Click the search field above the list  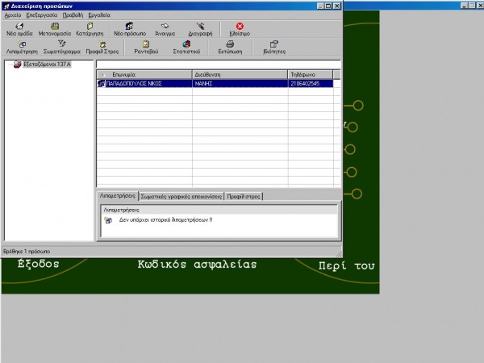(219, 65)
